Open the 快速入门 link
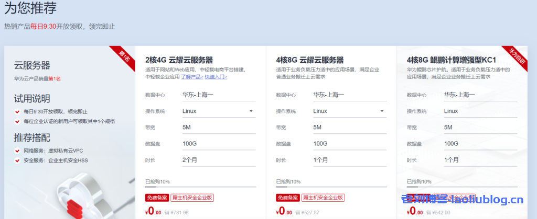Screen dimensions: 537x219 216,76
